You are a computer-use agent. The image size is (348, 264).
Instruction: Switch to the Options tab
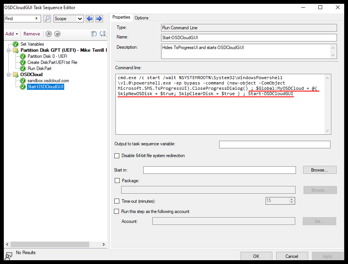141,17
